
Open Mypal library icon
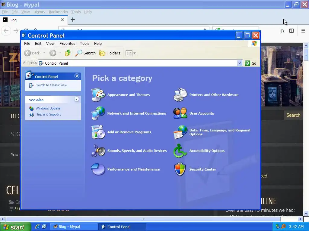[x=282, y=31]
